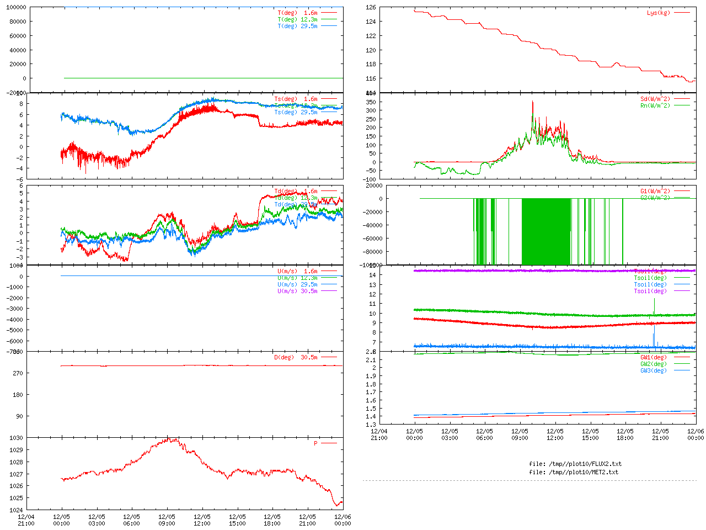This screenshot has width=706, height=530.
Task: Click 12/04 21:00 label under pressure plot
Action: click(26, 520)
